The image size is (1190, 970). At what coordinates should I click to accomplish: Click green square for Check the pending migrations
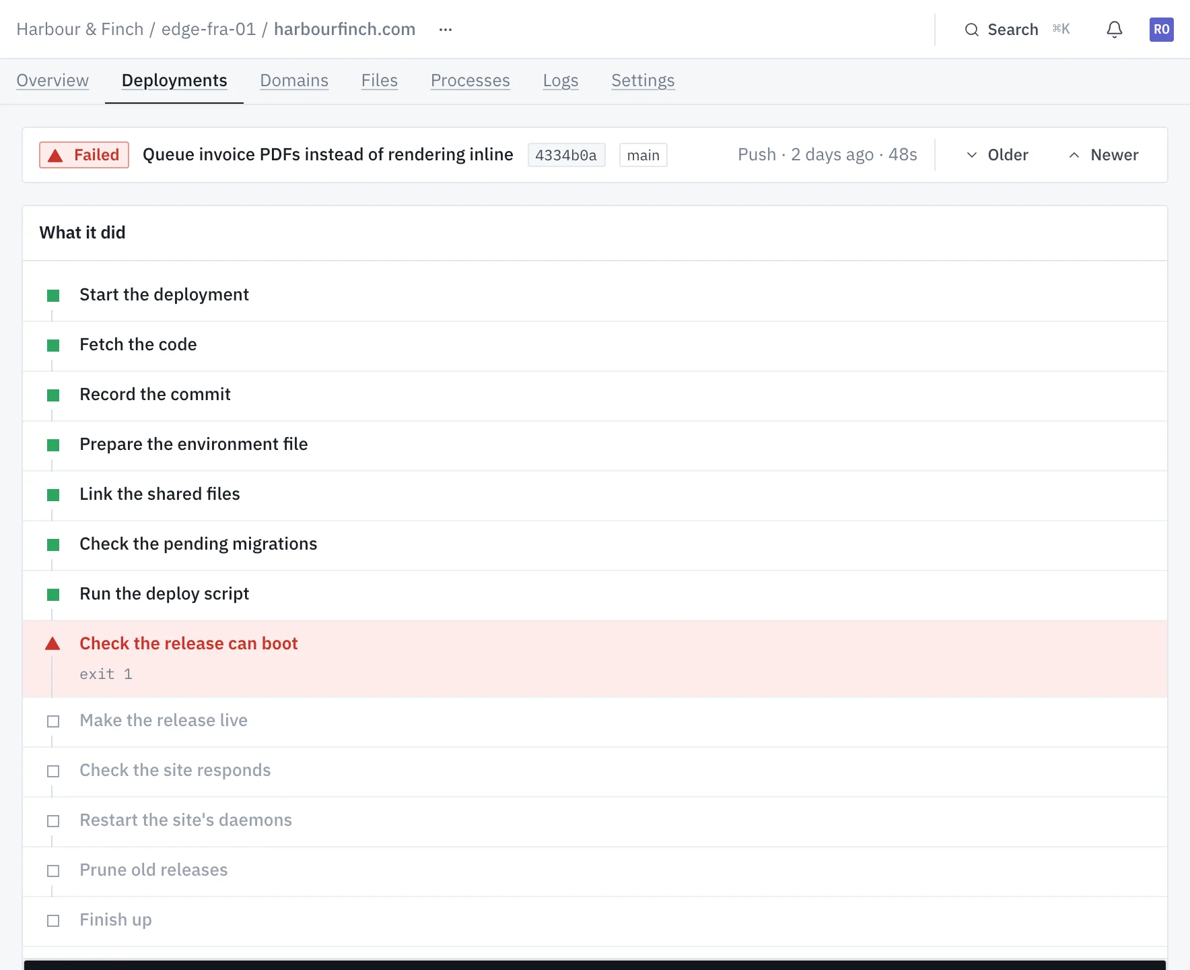[x=53, y=545]
